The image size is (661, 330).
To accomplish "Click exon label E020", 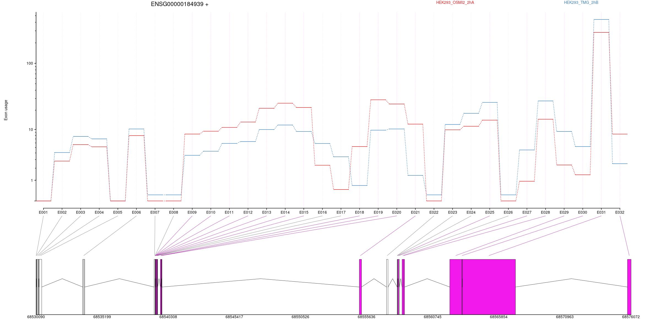I will click(x=397, y=212).
